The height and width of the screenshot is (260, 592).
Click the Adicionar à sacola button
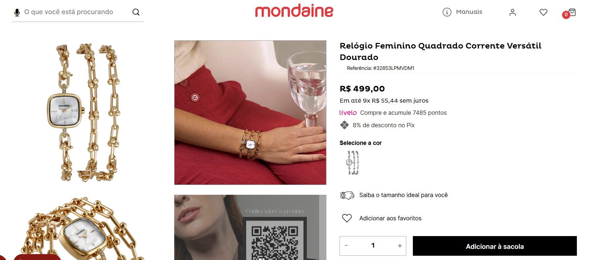click(495, 246)
